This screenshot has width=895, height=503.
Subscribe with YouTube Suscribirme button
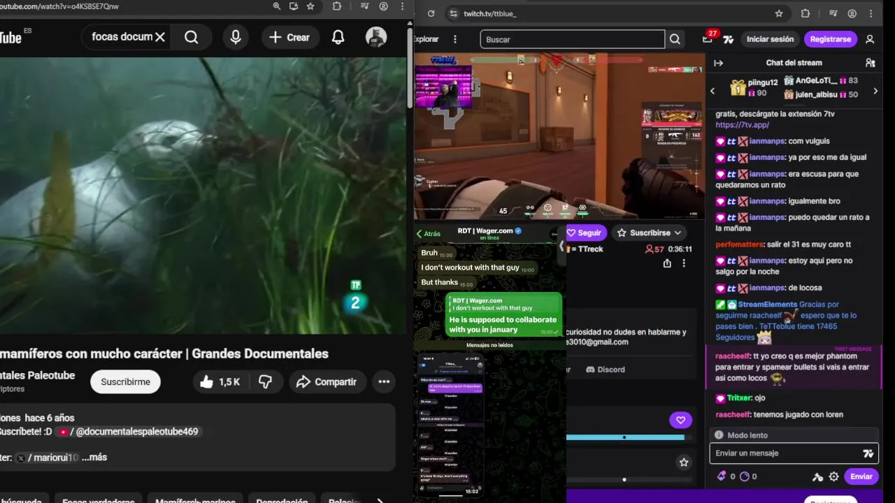click(x=125, y=381)
